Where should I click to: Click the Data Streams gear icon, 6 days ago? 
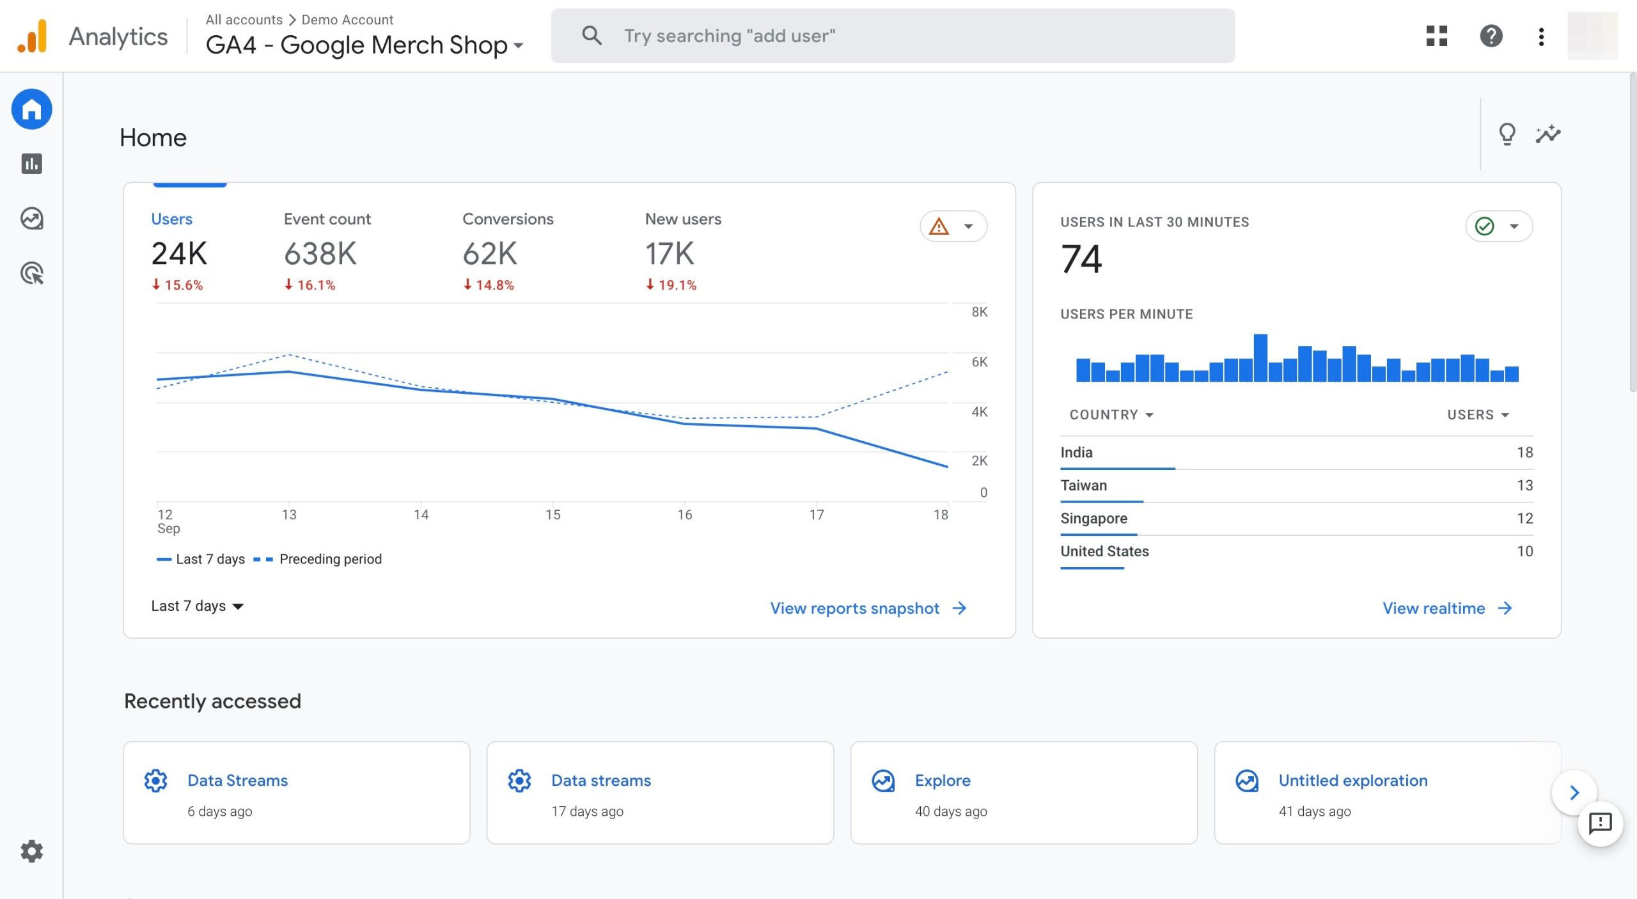[155, 781]
